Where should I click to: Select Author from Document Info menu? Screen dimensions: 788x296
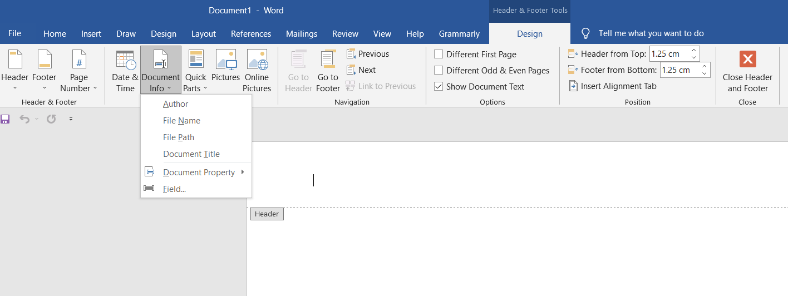pyautogui.click(x=176, y=104)
